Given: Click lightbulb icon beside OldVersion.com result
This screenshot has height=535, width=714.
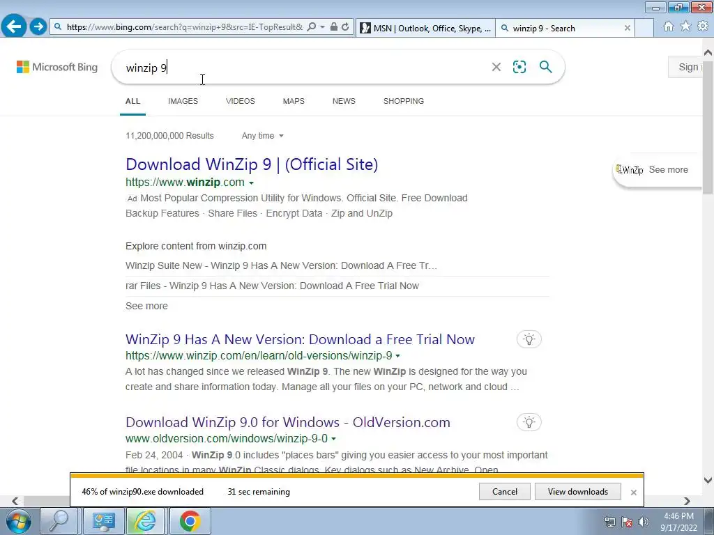Looking at the screenshot, I should coord(529,422).
